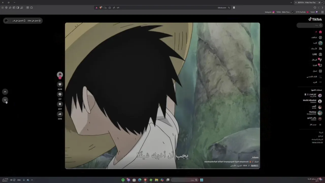Focus the TikTok search field
The height and width of the screenshot is (183, 325).
(x=310, y=25)
